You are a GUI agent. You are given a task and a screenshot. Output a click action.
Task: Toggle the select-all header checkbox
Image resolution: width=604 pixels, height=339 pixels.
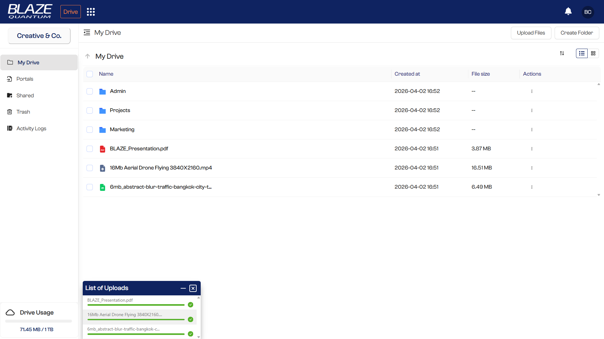[x=90, y=74]
